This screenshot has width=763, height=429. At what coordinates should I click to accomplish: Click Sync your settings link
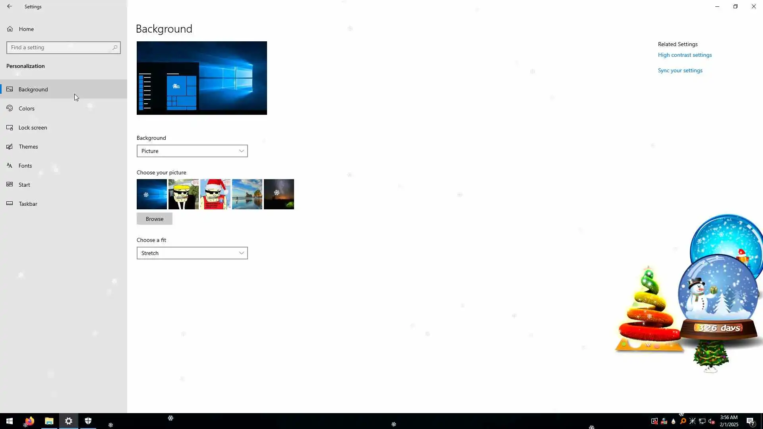[680, 71]
